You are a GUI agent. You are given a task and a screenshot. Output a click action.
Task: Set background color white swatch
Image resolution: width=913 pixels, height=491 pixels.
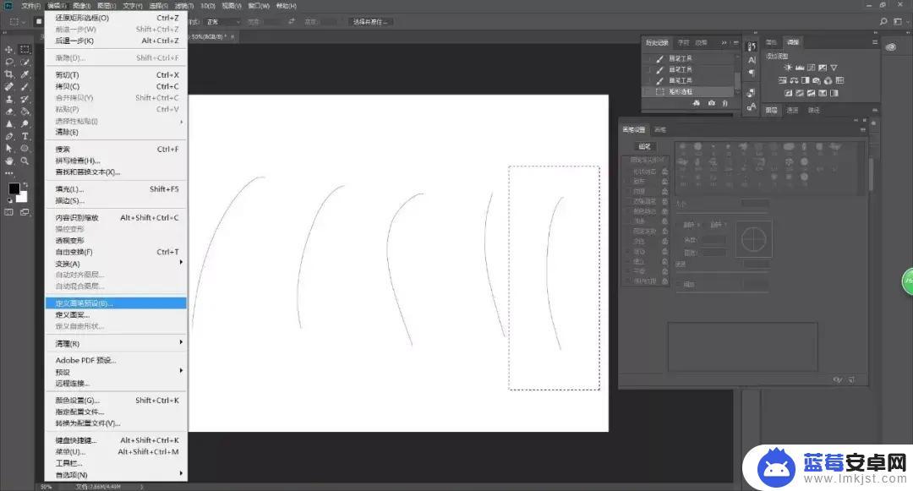tap(21, 197)
